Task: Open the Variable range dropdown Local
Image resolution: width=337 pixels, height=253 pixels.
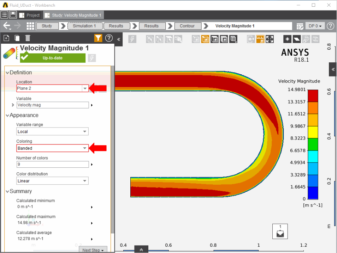Action: [52, 131]
